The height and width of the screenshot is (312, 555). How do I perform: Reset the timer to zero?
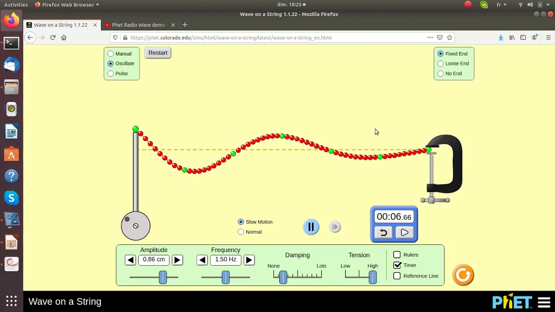pyautogui.click(x=383, y=233)
